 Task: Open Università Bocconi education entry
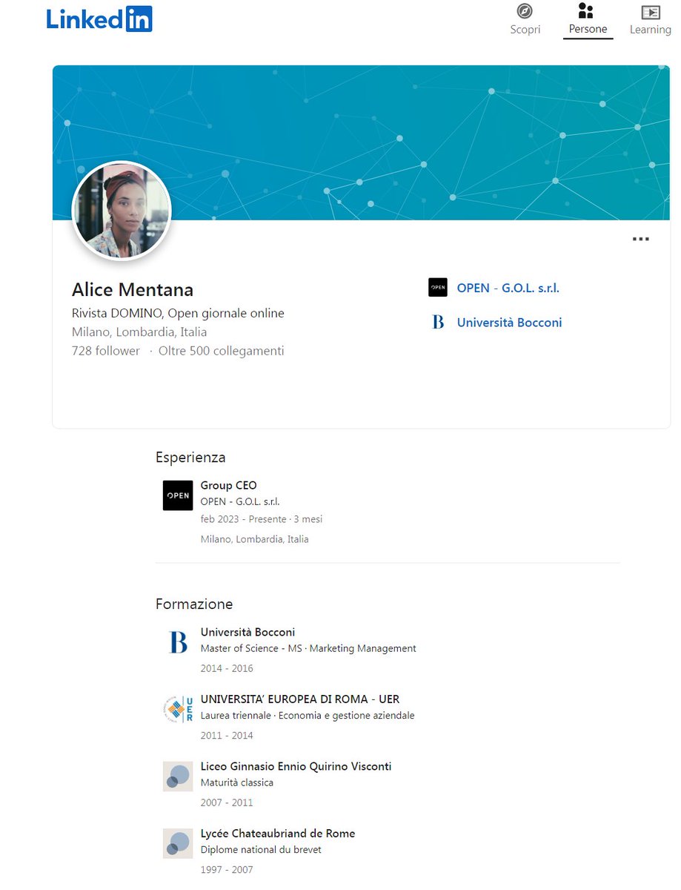coord(248,633)
